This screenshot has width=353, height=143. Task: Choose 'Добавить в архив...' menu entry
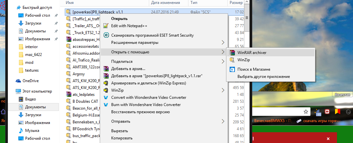click(x=128, y=69)
